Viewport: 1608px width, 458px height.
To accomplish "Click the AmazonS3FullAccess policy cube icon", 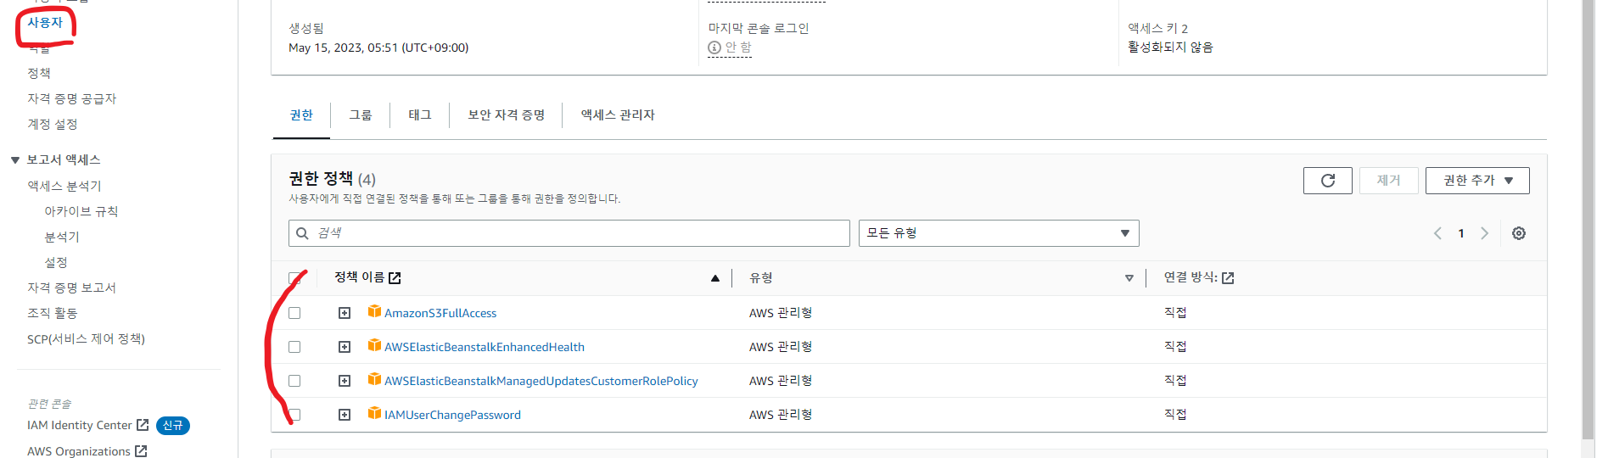I will (x=374, y=311).
